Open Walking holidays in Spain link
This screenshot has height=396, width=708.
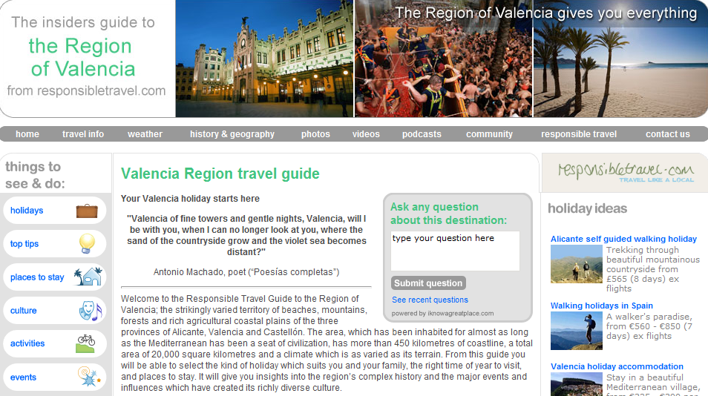pyautogui.click(x=601, y=306)
